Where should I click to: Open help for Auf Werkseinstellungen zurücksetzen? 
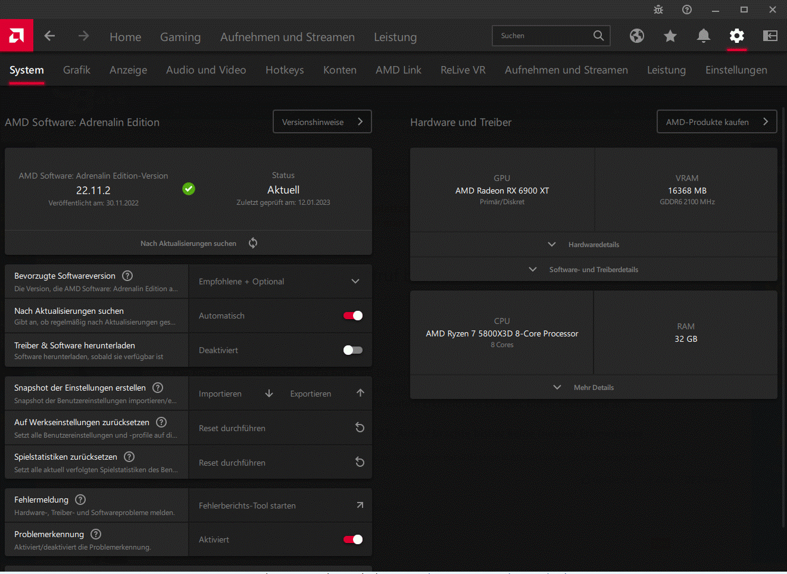161,422
